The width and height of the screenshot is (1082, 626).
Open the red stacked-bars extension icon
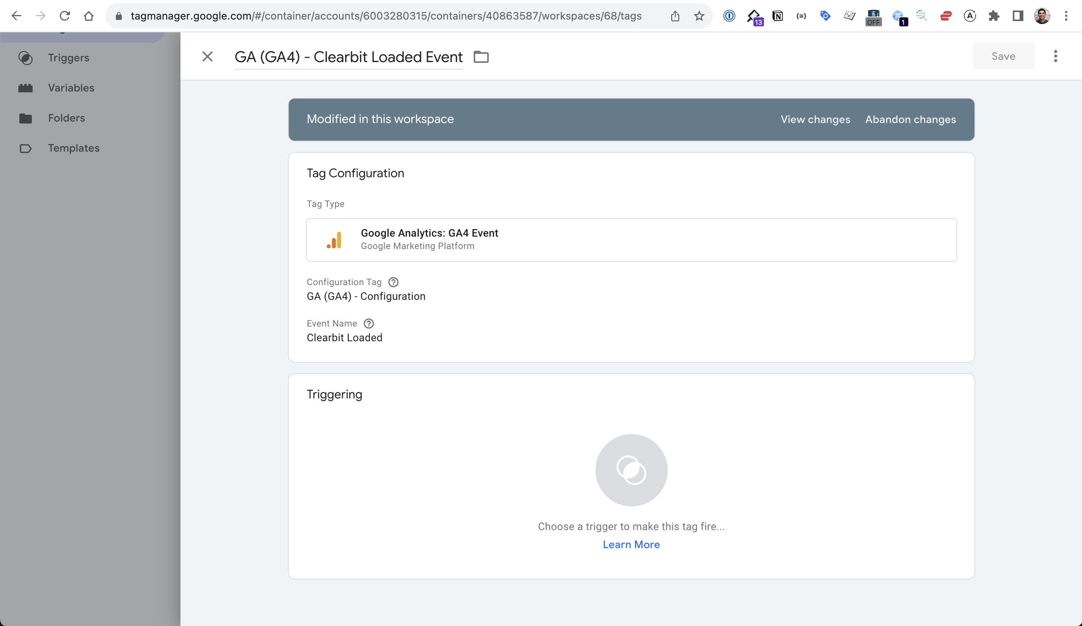pyautogui.click(x=946, y=16)
